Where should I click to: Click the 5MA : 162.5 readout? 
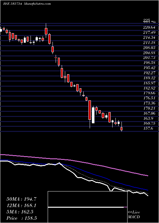[20, 212]
